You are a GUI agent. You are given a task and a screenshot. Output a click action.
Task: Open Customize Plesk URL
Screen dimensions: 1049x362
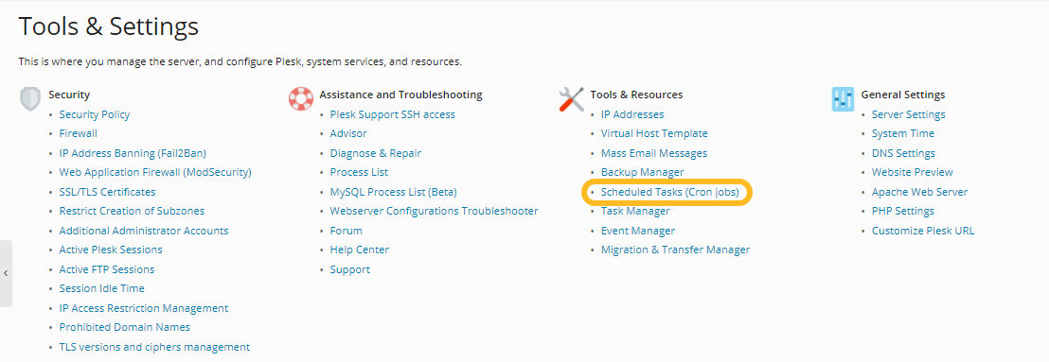922,231
